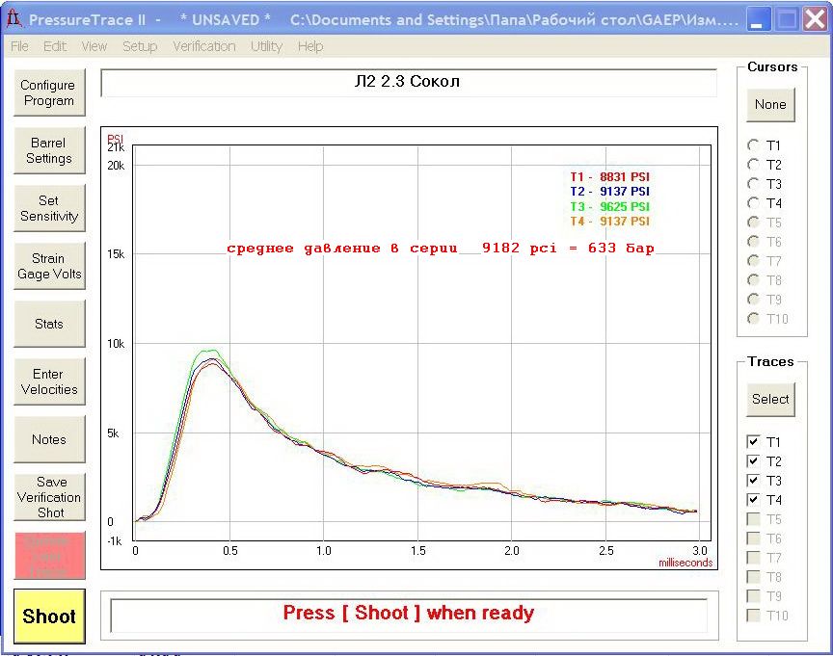
Task: Open Barrel Settings
Action: 48,150
